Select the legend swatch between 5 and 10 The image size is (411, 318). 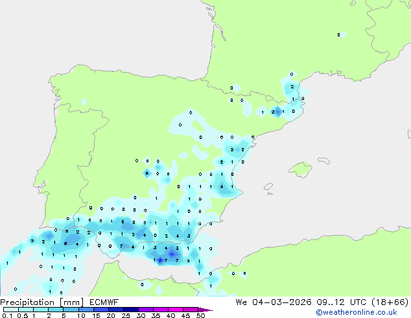[71, 310]
